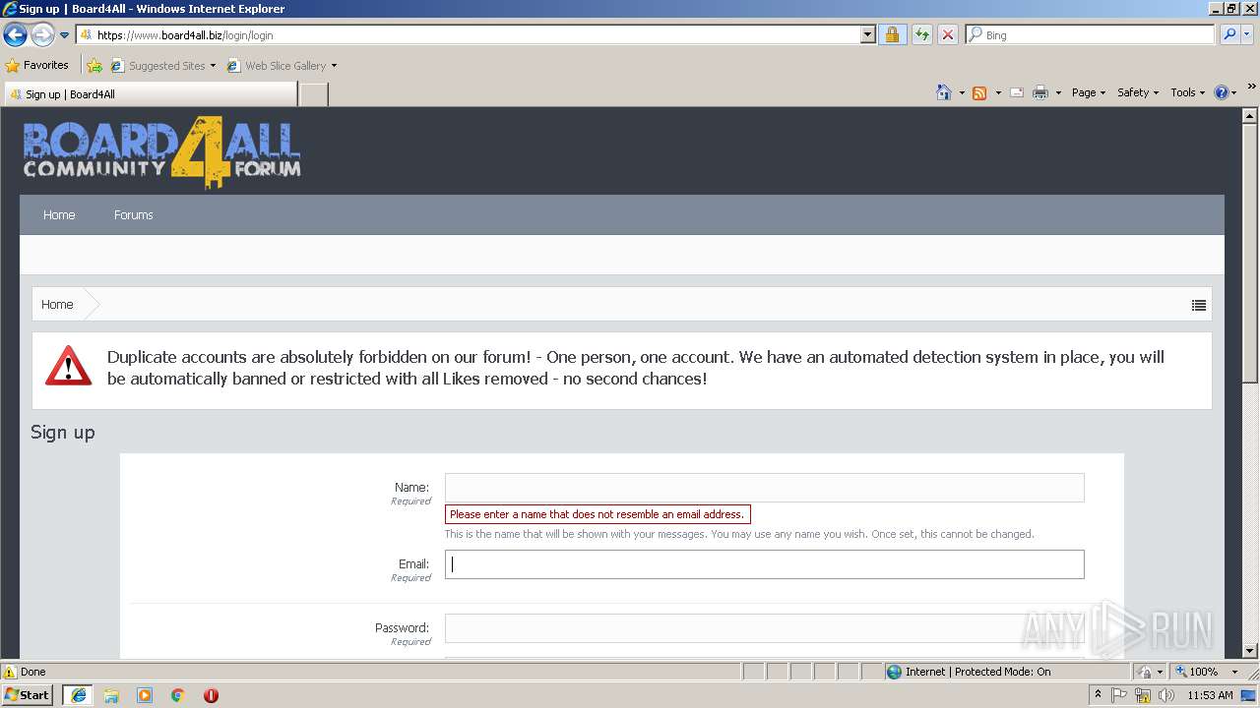Open volume speaker tray icon

(x=1166, y=694)
